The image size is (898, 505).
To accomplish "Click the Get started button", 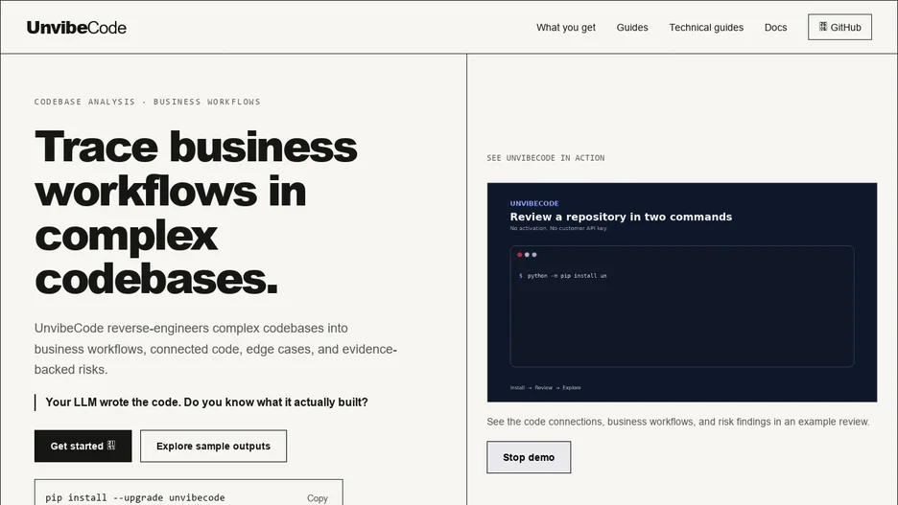I will (83, 447).
